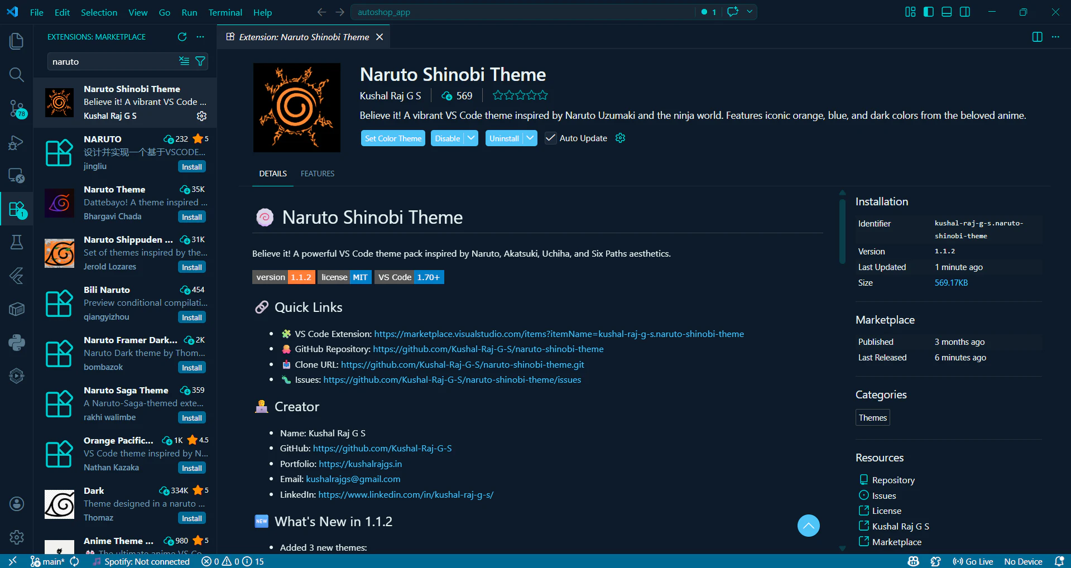Expand the autoshop_app search bar dropdown
The width and height of the screenshot is (1071, 568).
(x=750, y=12)
